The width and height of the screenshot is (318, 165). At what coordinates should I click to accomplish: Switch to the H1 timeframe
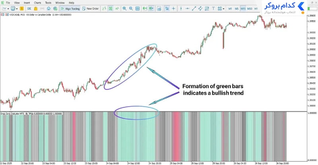tap(256, 9)
